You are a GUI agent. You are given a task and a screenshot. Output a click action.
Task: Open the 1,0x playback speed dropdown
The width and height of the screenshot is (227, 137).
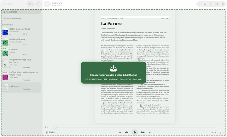[x=213, y=132]
